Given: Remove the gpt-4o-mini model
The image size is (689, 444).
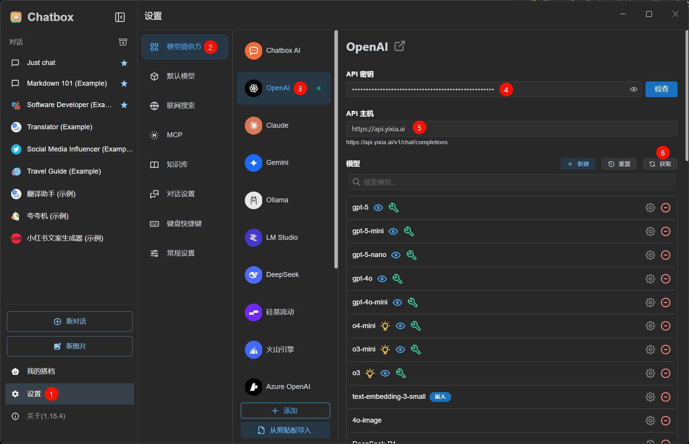Looking at the screenshot, I should (666, 303).
